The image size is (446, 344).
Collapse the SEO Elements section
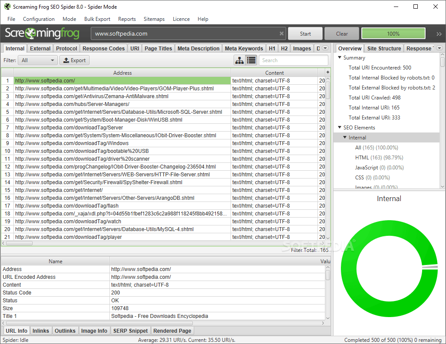340,128
